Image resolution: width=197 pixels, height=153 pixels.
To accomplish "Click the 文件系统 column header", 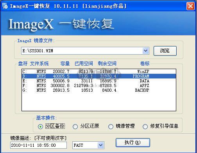I will pos(39,64).
